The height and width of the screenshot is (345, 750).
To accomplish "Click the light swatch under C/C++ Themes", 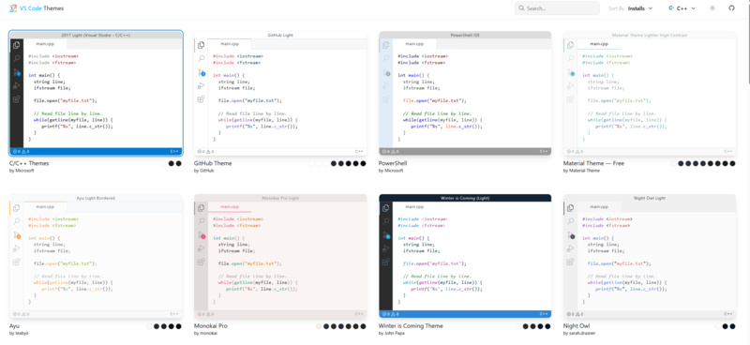I will click(163, 163).
